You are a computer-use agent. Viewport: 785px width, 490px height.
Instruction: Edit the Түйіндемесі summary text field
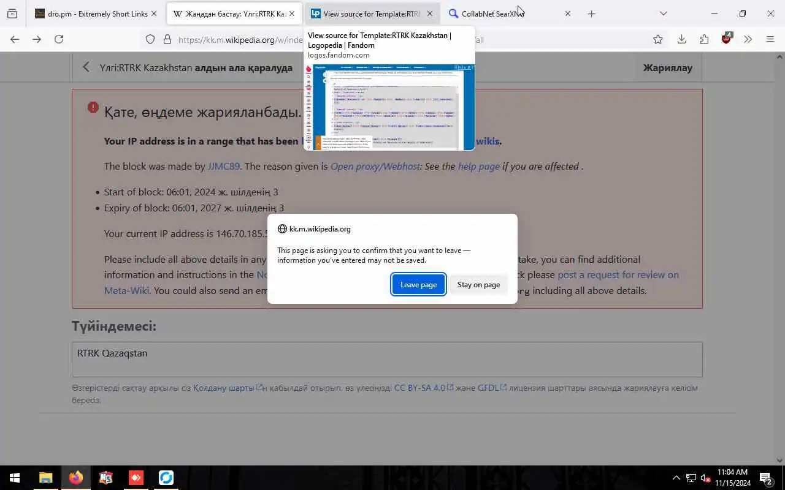(387, 359)
